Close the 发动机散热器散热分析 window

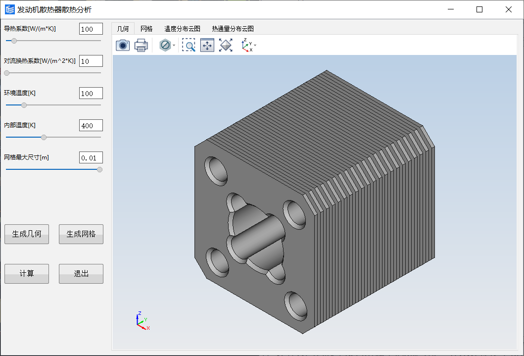508,9
